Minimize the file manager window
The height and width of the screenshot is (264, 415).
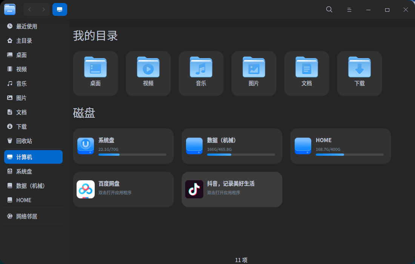coord(368,10)
